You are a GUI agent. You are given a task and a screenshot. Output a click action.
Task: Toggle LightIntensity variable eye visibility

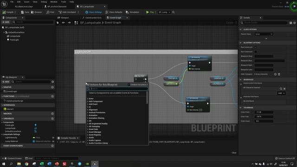click(53, 138)
